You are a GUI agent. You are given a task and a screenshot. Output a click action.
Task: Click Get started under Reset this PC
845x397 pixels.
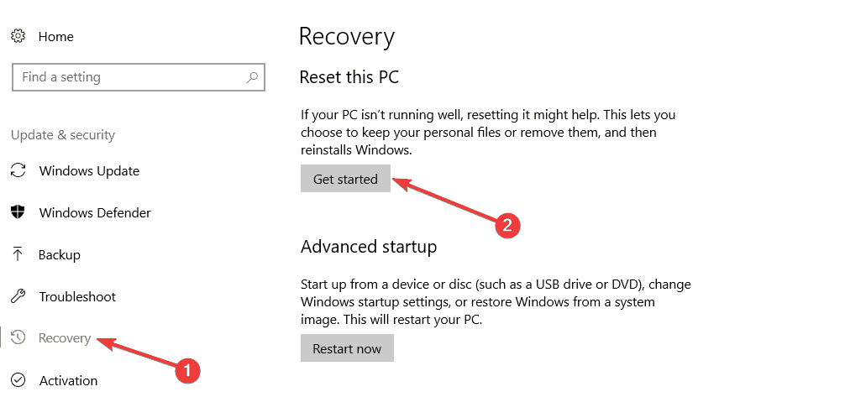pos(345,178)
